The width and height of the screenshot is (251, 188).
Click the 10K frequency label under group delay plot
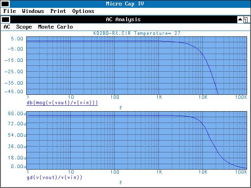(203, 172)
